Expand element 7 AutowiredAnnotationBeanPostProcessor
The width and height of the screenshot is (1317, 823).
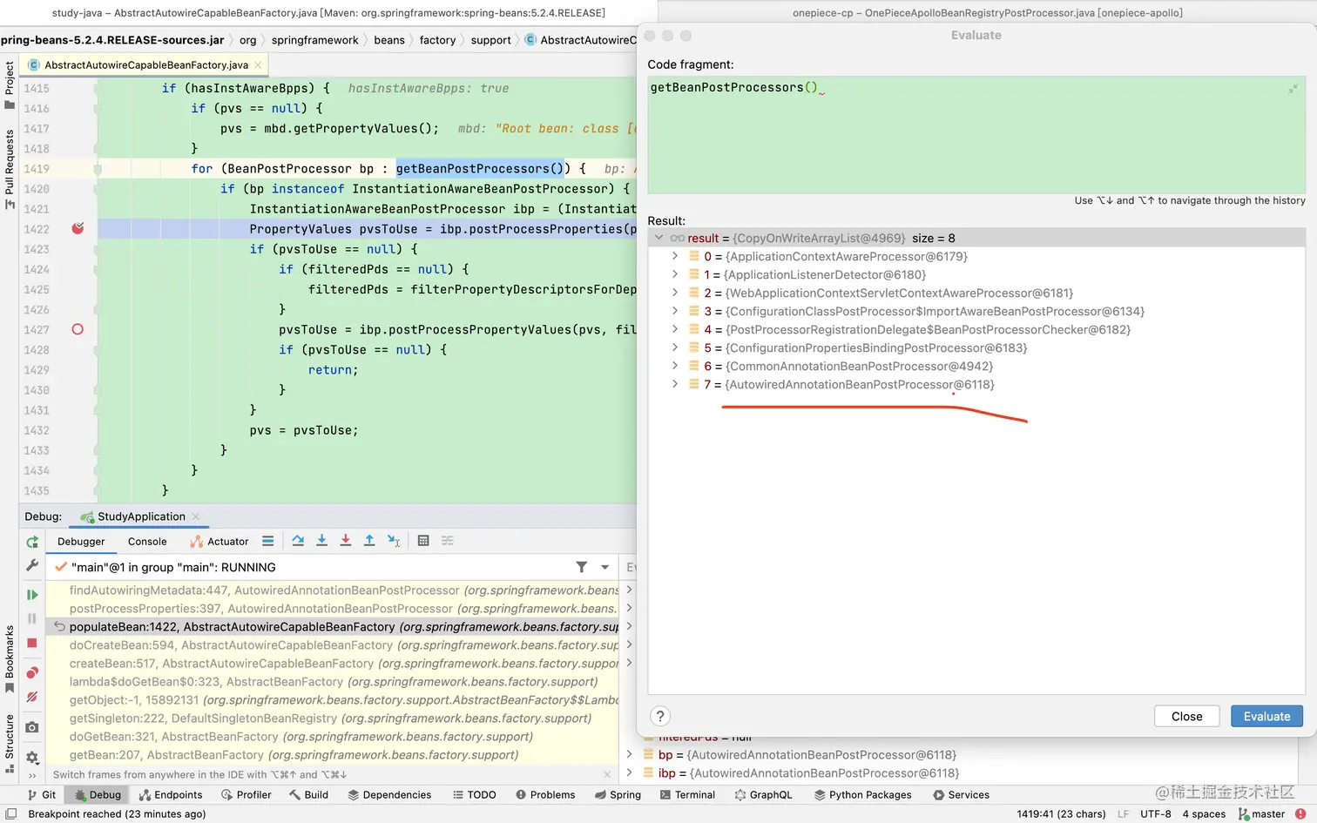pos(675,384)
